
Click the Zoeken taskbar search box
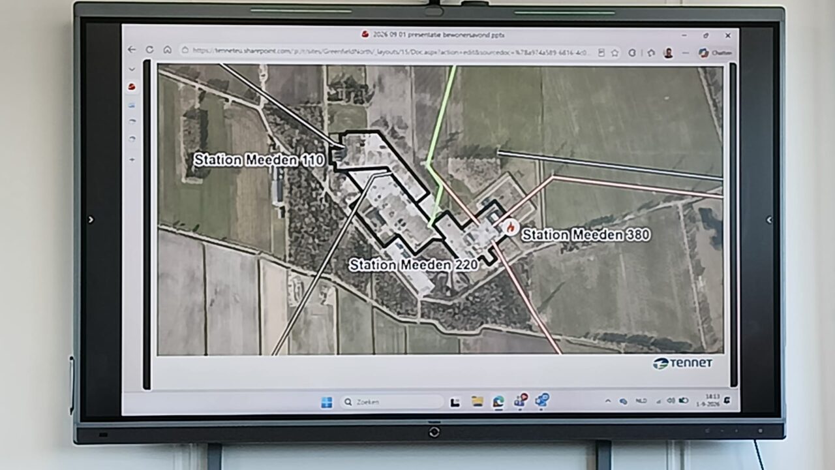pyautogui.click(x=391, y=402)
